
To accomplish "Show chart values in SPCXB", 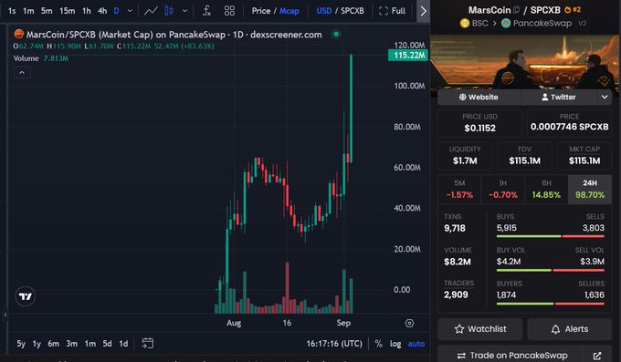I will pos(353,11).
